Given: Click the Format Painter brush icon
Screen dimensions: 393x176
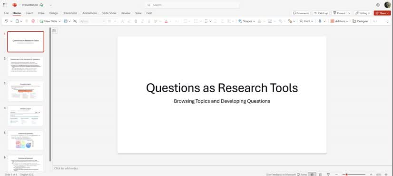Looking at the screenshot, I should pyautogui.click(x=27, y=21).
